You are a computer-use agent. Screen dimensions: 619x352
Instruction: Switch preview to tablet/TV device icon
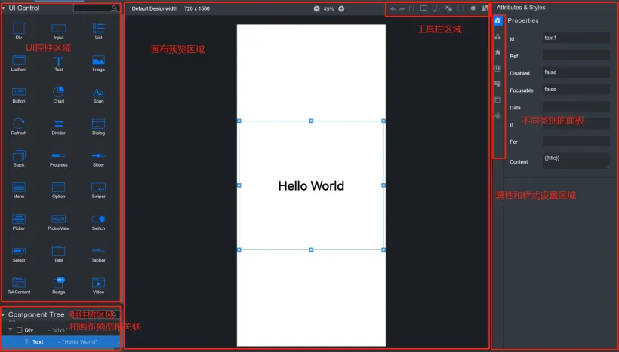pyautogui.click(x=423, y=8)
